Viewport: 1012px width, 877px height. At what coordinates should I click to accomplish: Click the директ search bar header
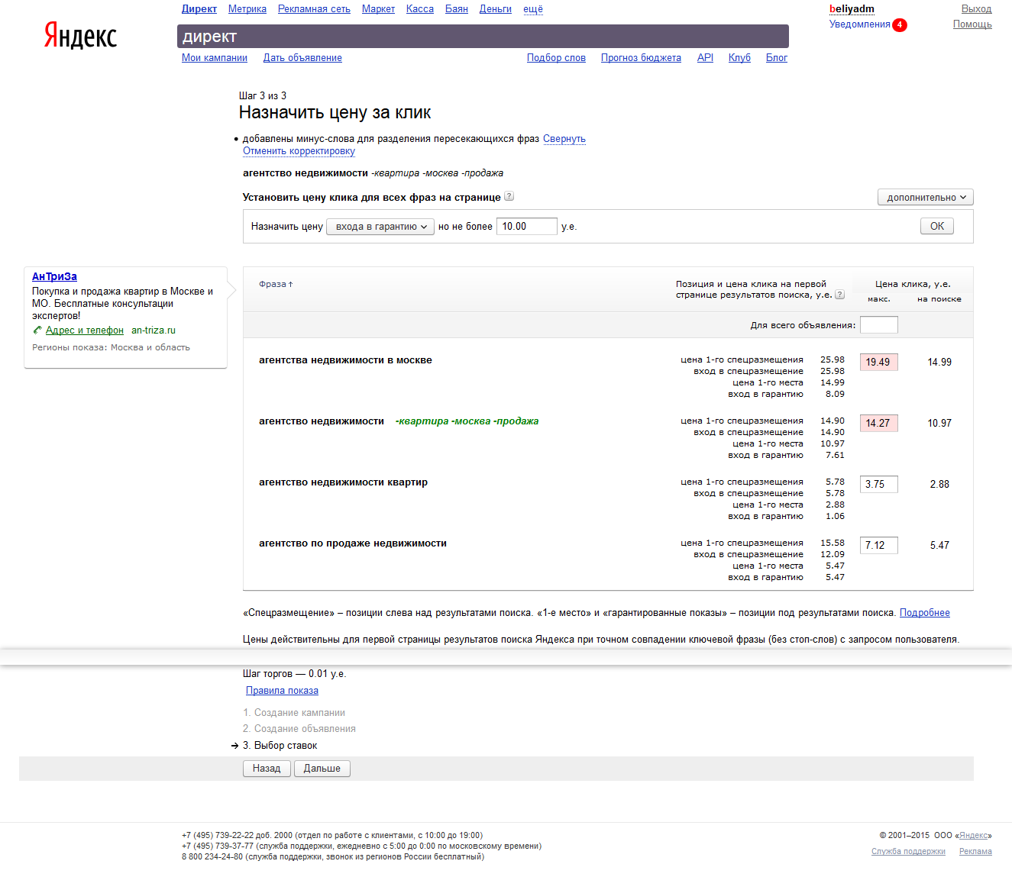click(483, 37)
